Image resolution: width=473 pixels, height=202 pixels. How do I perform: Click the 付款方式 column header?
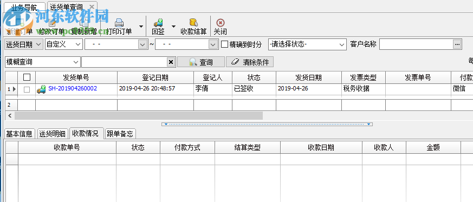[x=187, y=147]
